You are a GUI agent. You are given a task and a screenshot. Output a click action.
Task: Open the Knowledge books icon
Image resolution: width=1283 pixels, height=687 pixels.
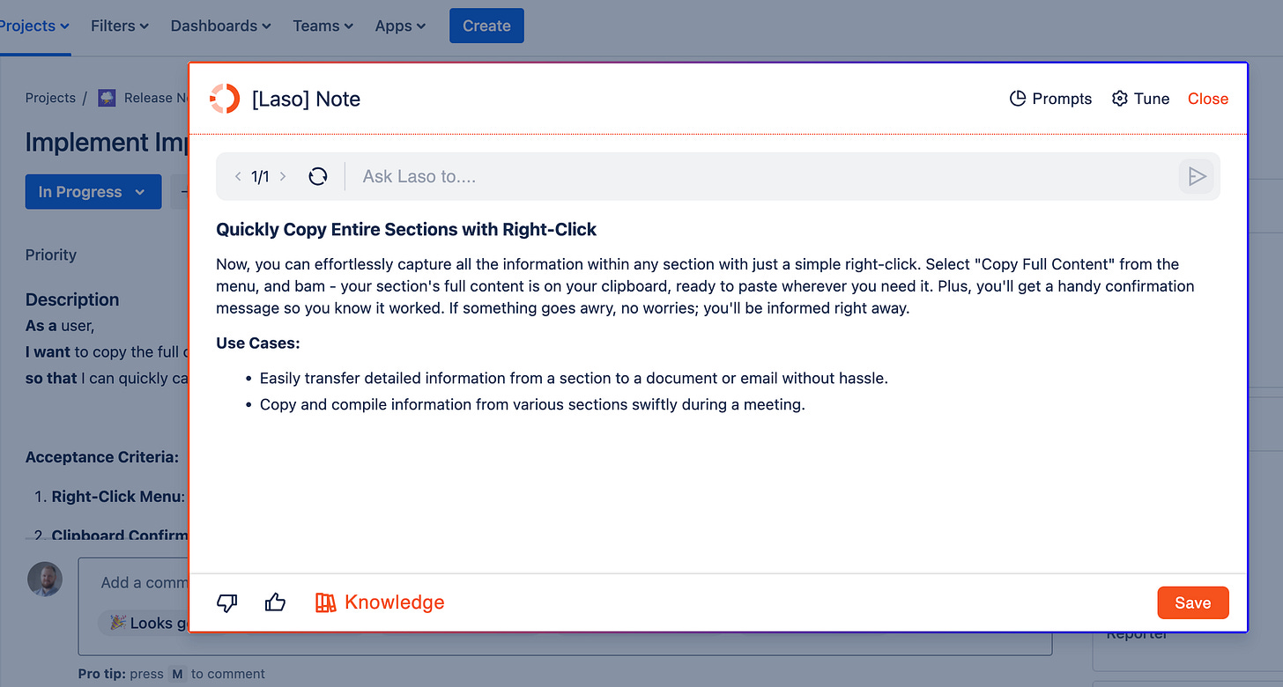pos(326,602)
